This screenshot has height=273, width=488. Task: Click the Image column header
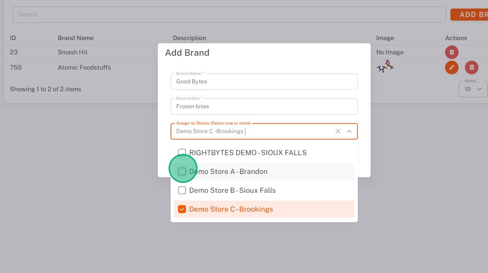pyautogui.click(x=385, y=38)
